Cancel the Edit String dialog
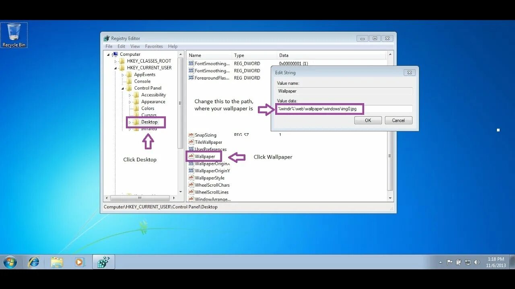Screen dimensions: 515x289 (x=398, y=120)
